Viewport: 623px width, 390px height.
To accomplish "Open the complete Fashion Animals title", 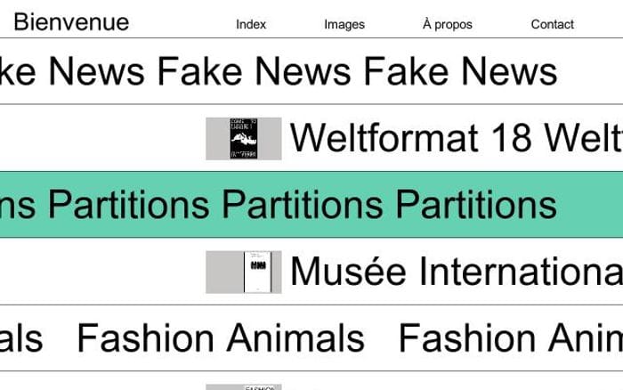I will 221,338.
